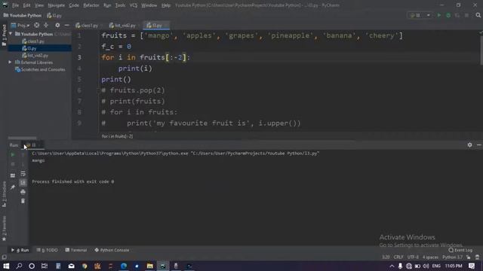Select l3.py in project tree
This screenshot has width=483, height=271.
click(x=29, y=48)
